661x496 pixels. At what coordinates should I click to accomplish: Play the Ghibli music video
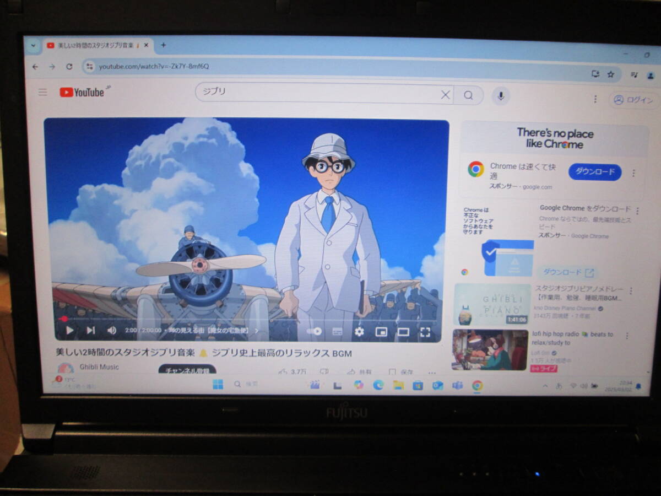point(70,330)
